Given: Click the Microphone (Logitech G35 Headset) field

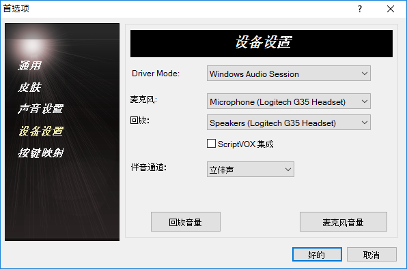Looking at the screenshot, I should point(289,101).
